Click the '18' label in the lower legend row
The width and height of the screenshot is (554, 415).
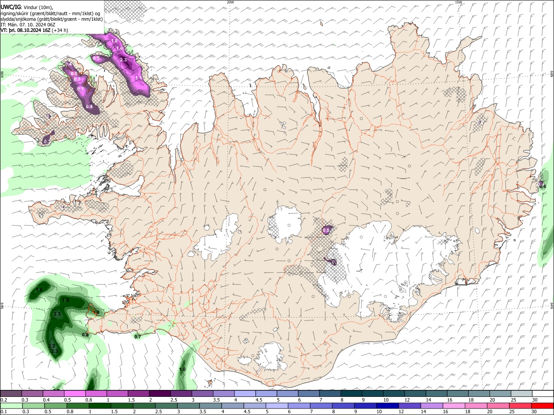coord(467,412)
